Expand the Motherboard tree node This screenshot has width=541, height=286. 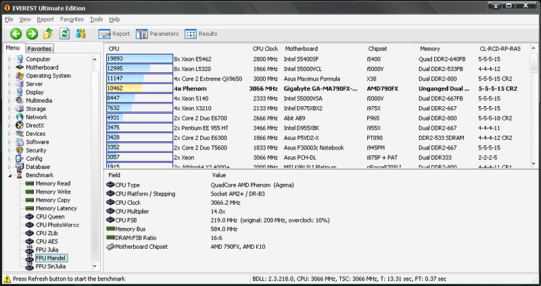click(9, 67)
